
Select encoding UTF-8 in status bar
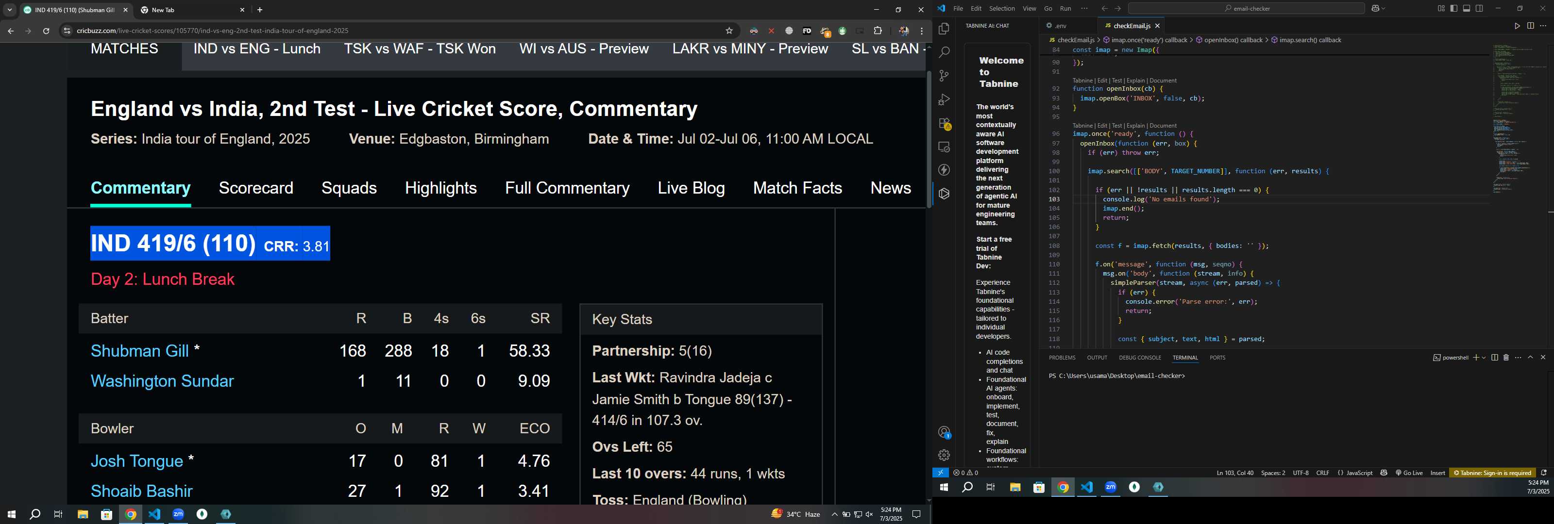click(x=1301, y=473)
